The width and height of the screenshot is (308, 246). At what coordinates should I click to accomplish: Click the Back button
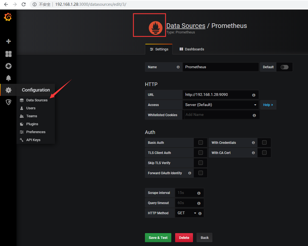[205, 238]
